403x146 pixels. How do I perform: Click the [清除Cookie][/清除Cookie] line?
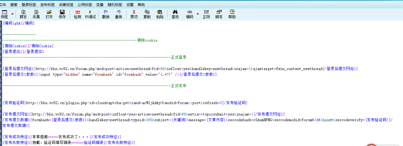tap(28, 46)
